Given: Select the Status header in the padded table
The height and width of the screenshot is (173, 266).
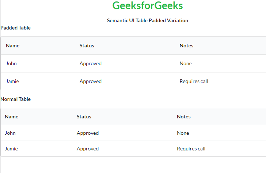Looking at the screenshot, I should [x=87, y=46].
